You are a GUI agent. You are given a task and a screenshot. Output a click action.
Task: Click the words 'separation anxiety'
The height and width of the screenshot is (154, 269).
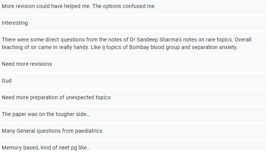215,47
